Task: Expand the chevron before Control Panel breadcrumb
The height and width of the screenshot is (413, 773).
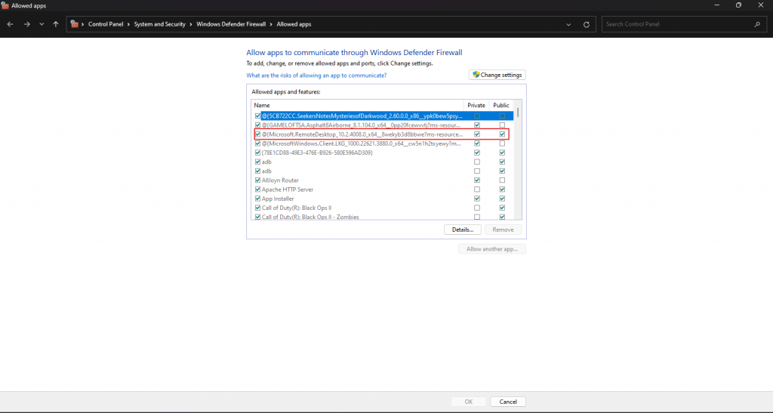Action: (83, 24)
